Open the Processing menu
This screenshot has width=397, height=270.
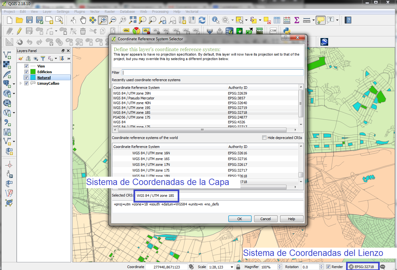[160, 12]
